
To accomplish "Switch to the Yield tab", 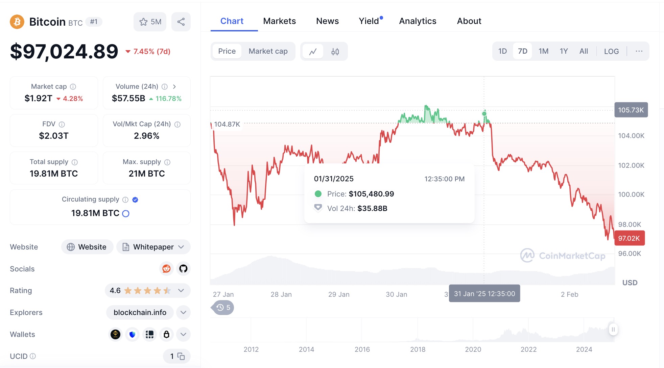I will pyautogui.click(x=369, y=21).
